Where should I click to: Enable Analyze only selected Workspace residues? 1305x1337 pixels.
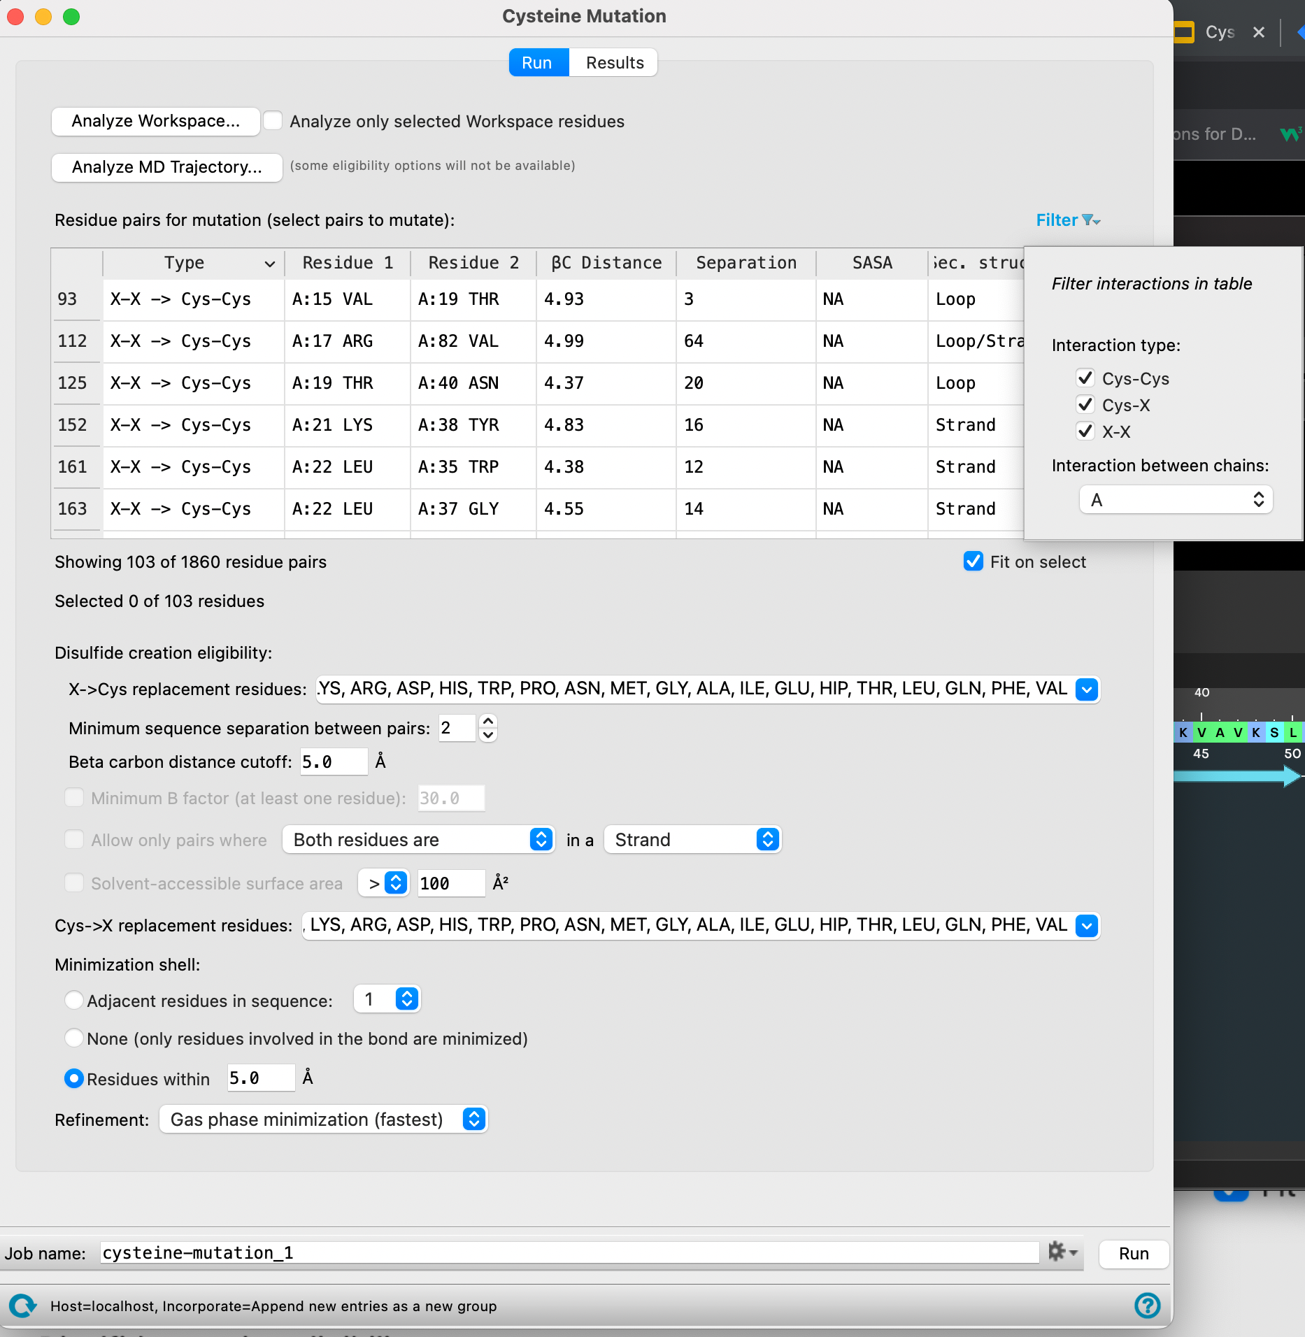tap(273, 121)
